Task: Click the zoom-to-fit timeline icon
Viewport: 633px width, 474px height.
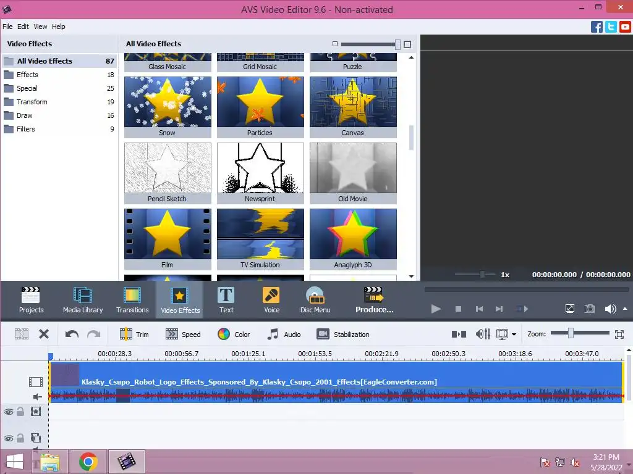Action: 619,334
